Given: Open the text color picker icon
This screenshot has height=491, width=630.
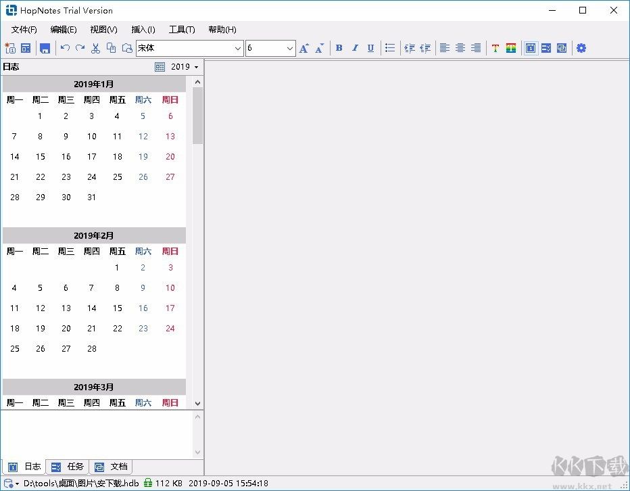Looking at the screenshot, I should [495, 47].
